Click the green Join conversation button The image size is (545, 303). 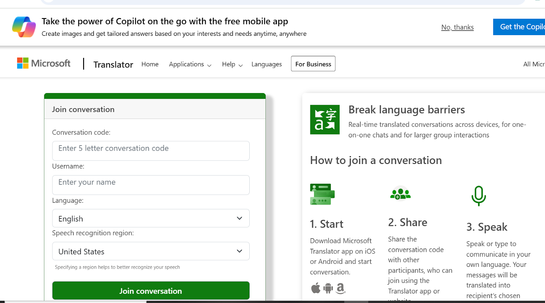pos(151,291)
